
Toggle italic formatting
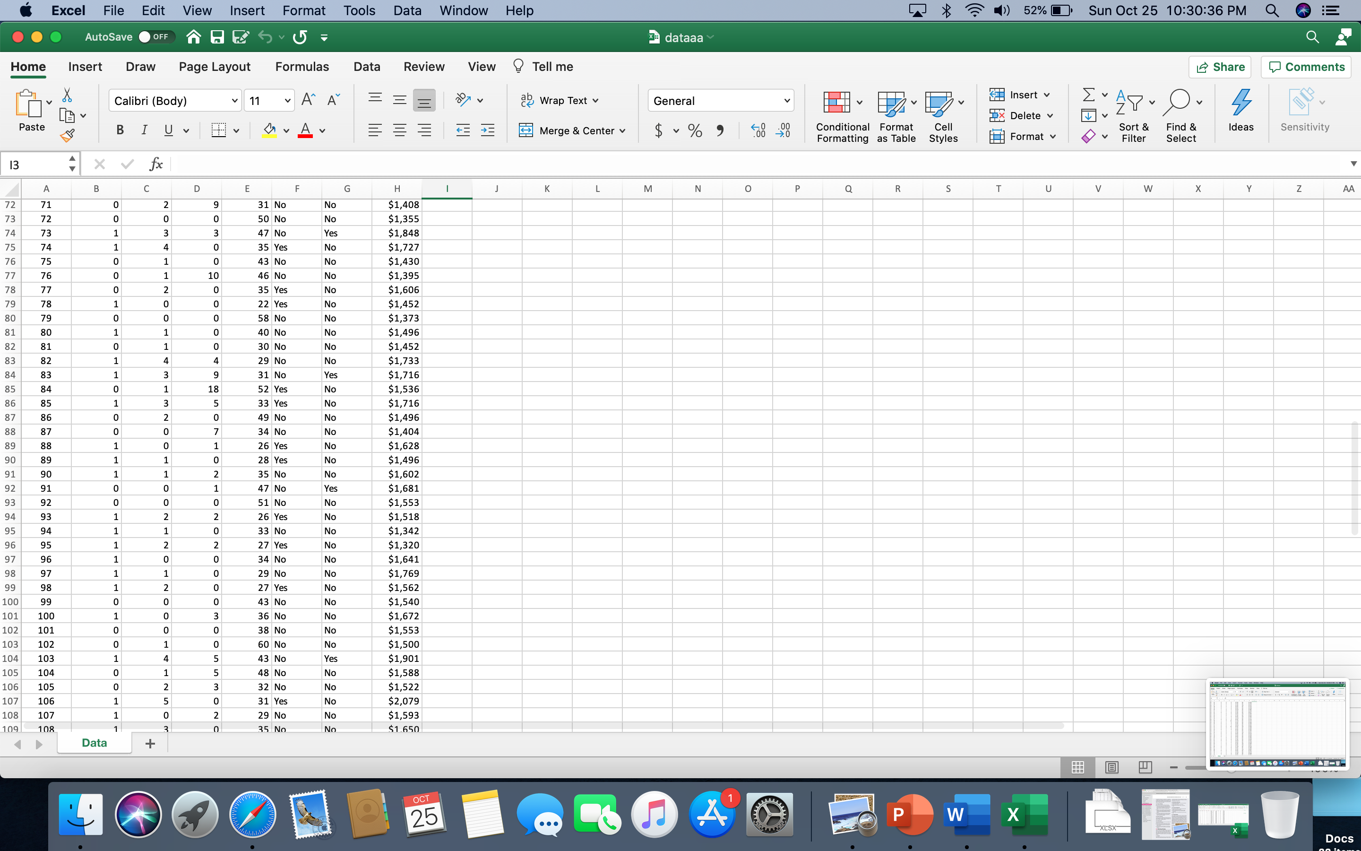point(144,130)
